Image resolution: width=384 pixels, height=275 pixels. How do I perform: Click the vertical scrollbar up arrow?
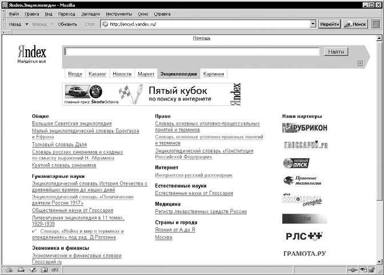click(x=379, y=38)
